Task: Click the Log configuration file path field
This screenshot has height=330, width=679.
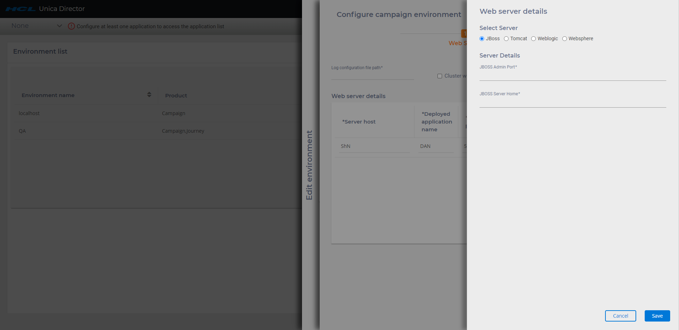Action: pos(372,75)
